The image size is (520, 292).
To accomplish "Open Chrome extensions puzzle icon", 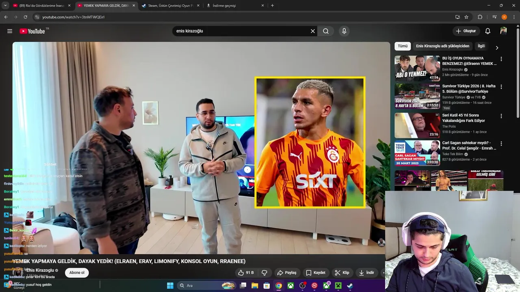I will [x=480, y=17].
